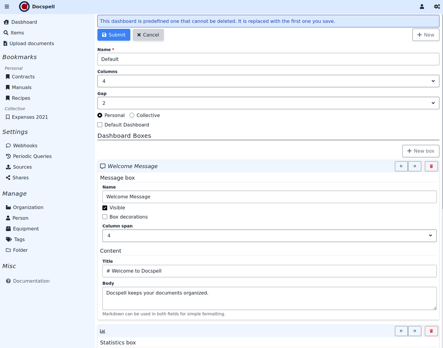Select the Collective radio option
The image size is (443, 348).
pyautogui.click(x=132, y=115)
